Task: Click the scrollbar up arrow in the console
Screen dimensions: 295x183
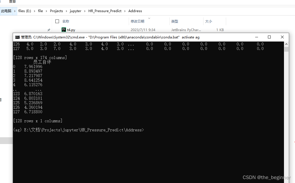Action: pyautogui.click(x=287, y=44)
